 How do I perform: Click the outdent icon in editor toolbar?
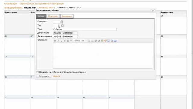point(96,41)
